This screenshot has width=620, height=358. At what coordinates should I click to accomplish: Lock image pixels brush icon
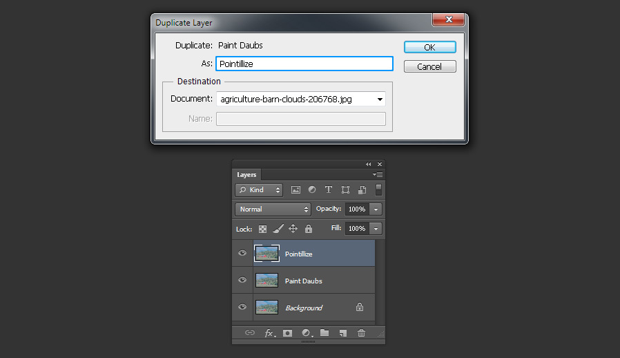click(x=278, y=229)
